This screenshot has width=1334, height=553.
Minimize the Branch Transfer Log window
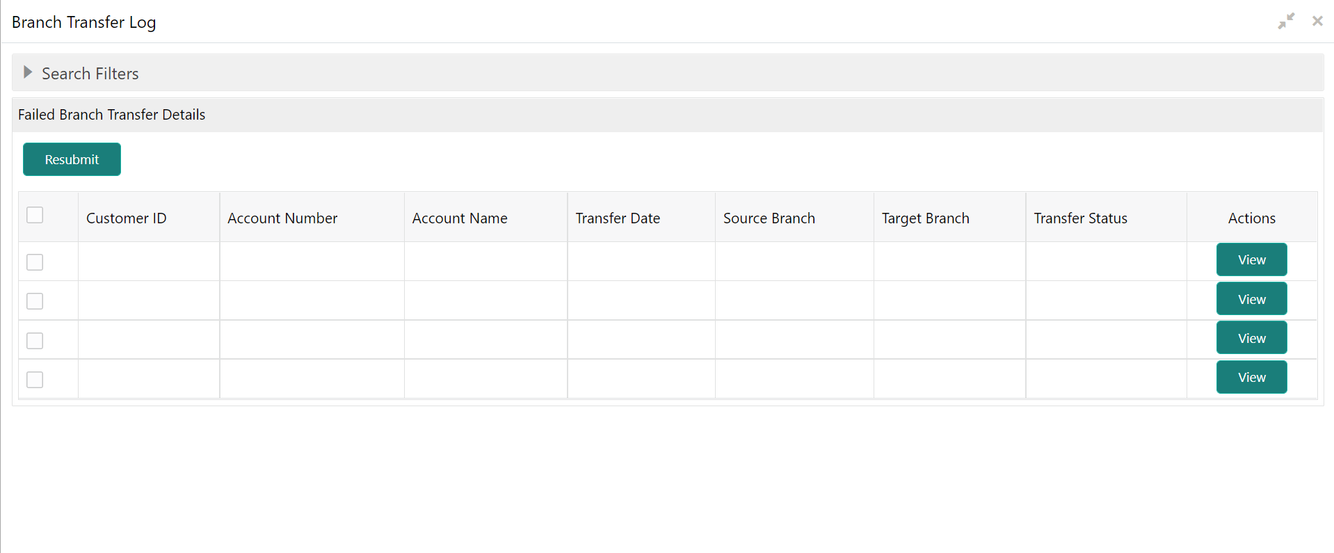[1286, 21]
